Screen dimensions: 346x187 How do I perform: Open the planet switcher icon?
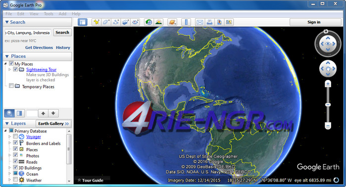tap(172, 22)
